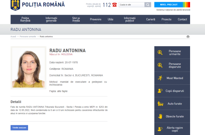
Task: Click the Auto furate car icon
Action: [x=160, y=103]
